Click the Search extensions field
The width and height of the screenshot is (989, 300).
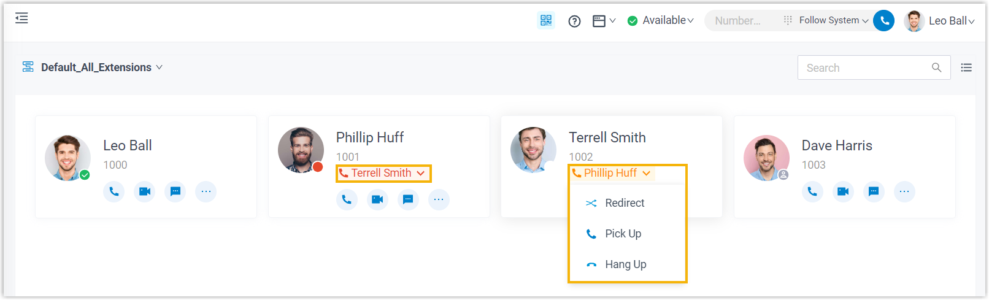(x=865, y=68)
